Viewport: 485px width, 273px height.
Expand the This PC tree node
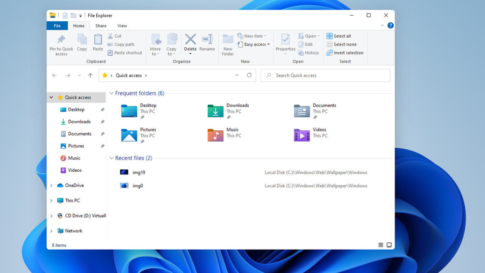pyautogui.click(x=52, y=201)
